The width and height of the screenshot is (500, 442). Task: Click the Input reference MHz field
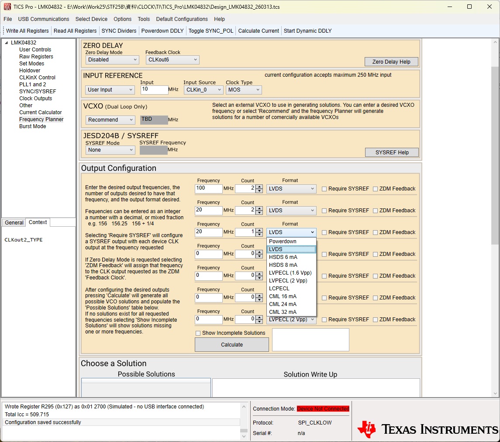click(154, 90)
